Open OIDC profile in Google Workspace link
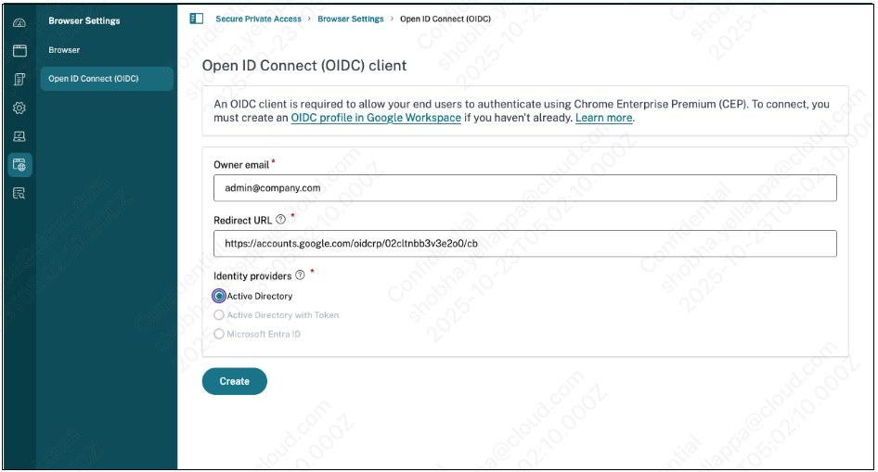Image resolution: width=878 pixels, height=472 pixels. 376,118
